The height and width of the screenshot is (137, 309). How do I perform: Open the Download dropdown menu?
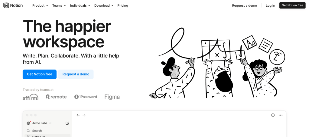tap(104, 5)
